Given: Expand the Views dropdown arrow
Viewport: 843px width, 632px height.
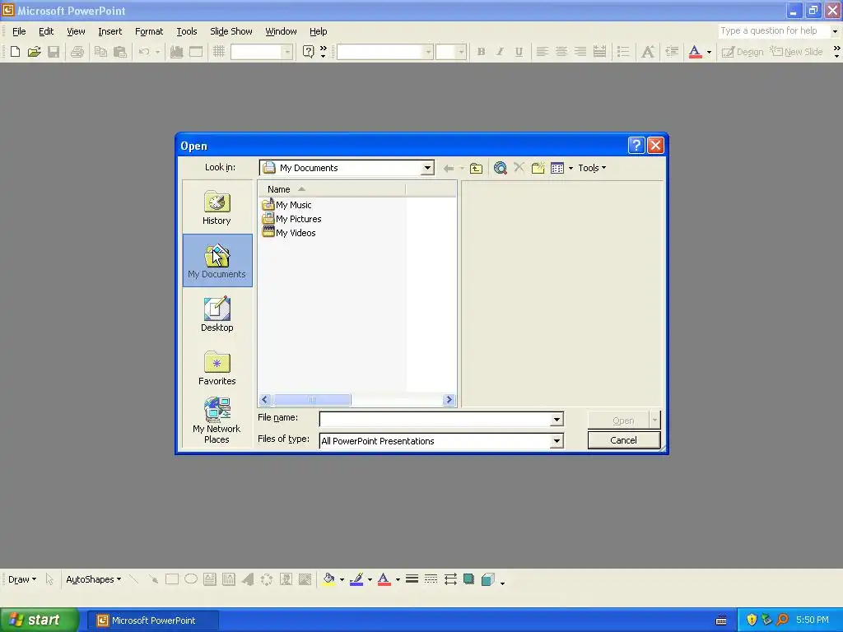Looking at the screenshot, I should [x=571, y=168].
